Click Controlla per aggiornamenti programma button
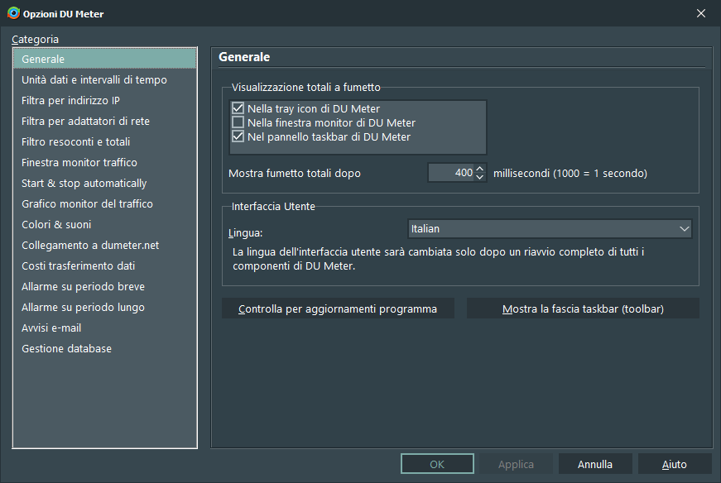 [x=338, y=308]
